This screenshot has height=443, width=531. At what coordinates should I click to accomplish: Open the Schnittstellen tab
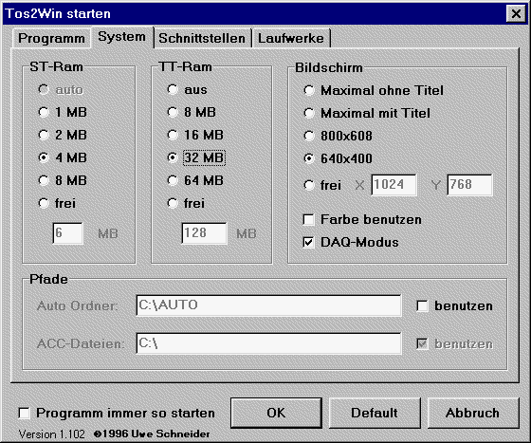[202, 38]
